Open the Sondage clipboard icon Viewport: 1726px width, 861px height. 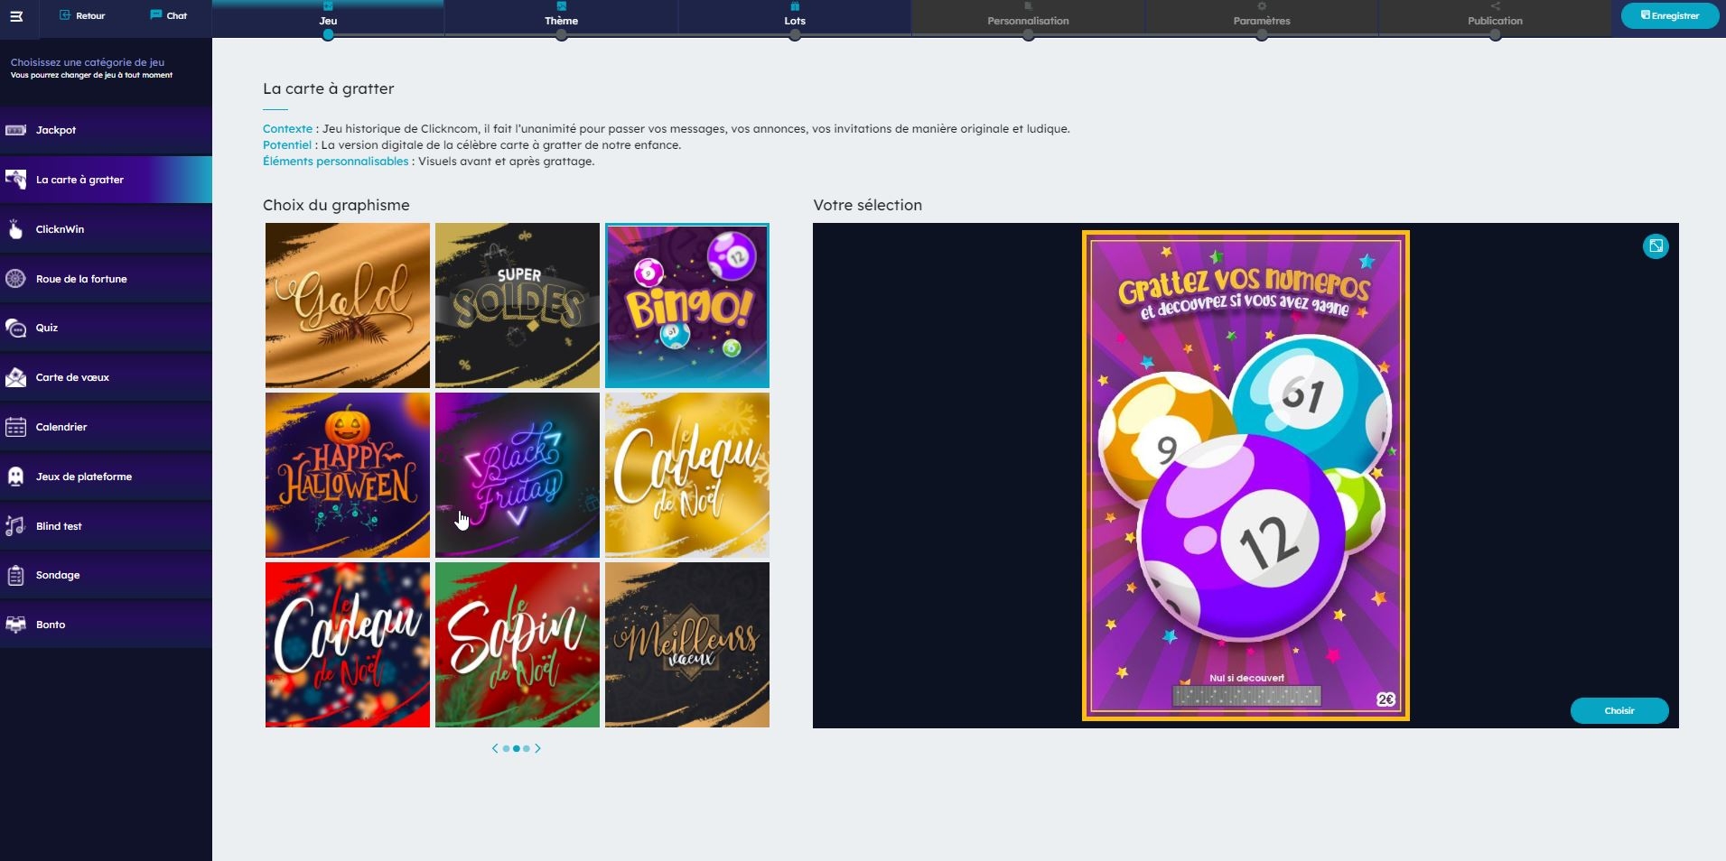15,575
